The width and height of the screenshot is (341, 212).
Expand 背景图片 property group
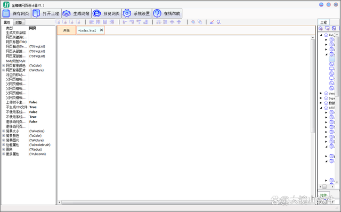pos(4,140)
